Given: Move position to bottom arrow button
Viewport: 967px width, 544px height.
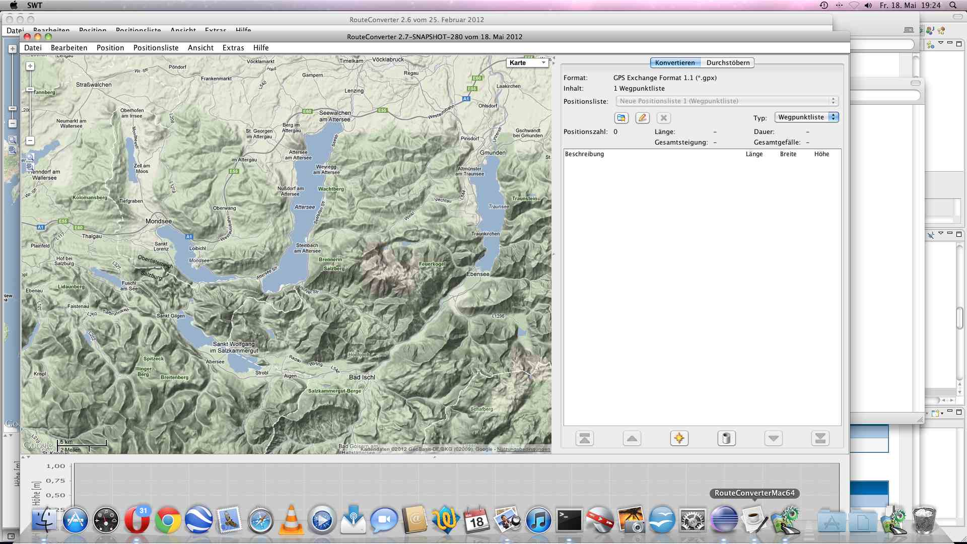Looking at the screenshot, I should click(x=820, y=438).
